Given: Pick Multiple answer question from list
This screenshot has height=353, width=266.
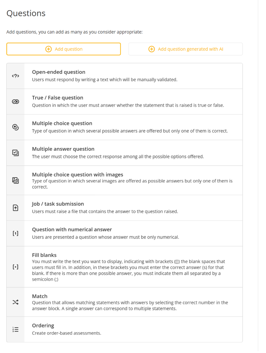Looking at the screenshot, I should pos(63,149).
